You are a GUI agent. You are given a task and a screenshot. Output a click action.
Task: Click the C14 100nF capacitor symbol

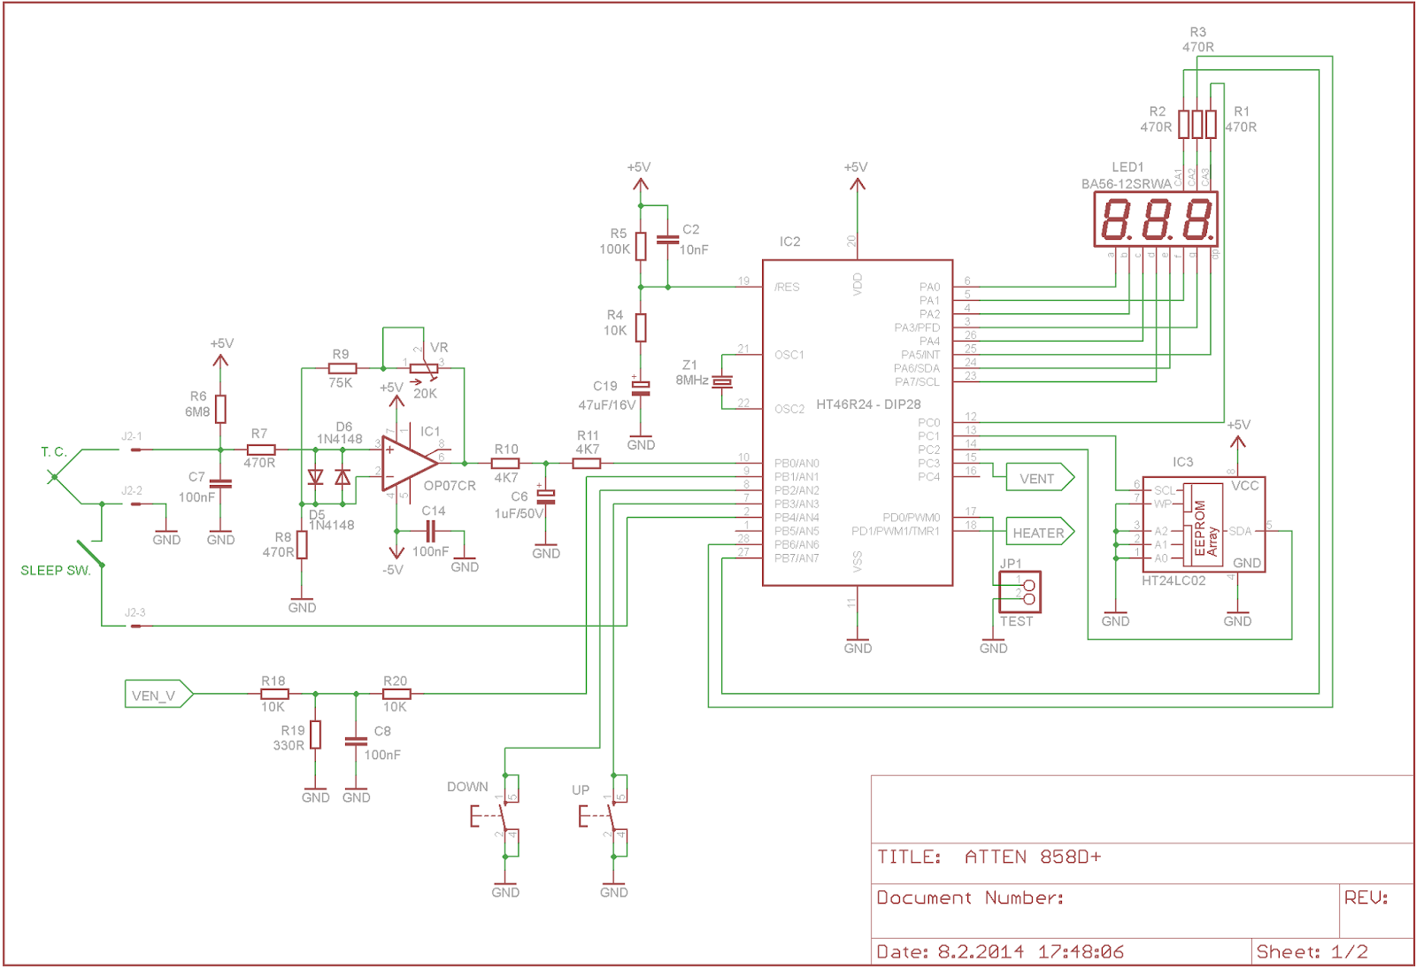[x=430, y=531]
